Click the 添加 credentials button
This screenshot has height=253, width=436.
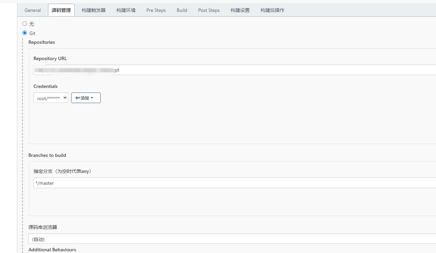86,98
